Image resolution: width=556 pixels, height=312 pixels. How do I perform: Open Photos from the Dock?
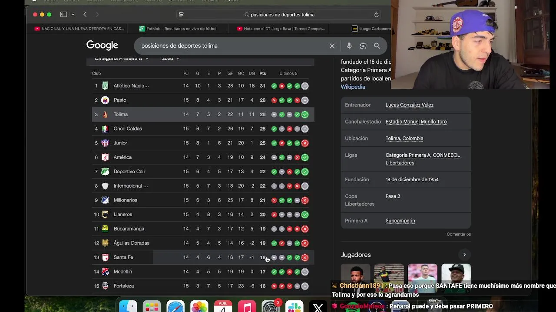tap(199, 306)
